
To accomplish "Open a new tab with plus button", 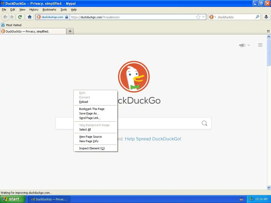I will coord(70,31).
